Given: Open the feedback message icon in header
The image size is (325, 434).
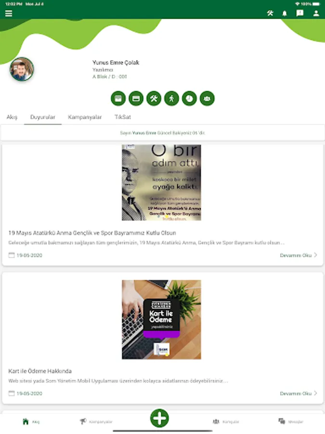Looking at the screenshot, I should 300,13.
